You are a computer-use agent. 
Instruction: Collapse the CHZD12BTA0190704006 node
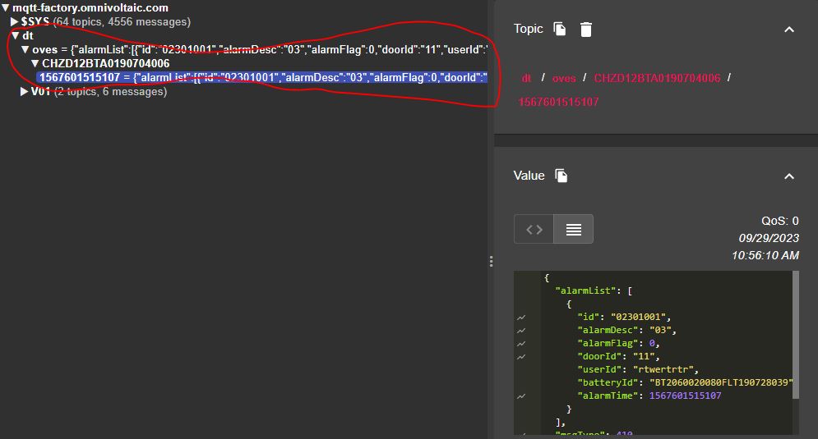(35, 63)
